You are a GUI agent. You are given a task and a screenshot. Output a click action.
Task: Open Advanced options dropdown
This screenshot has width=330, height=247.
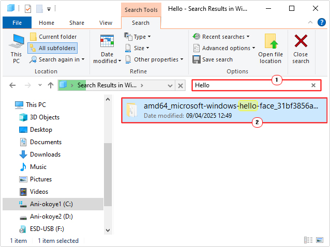click(224, 48)
